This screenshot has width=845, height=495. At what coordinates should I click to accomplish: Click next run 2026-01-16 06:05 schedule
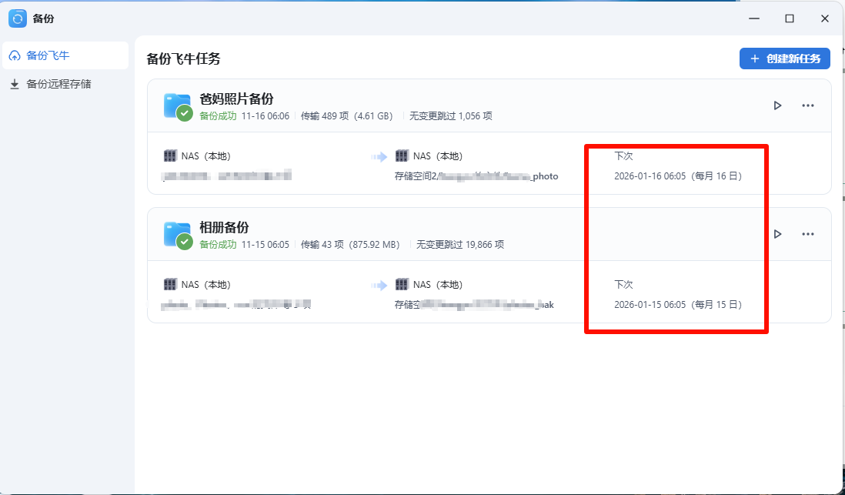click(x=678, y=176)
